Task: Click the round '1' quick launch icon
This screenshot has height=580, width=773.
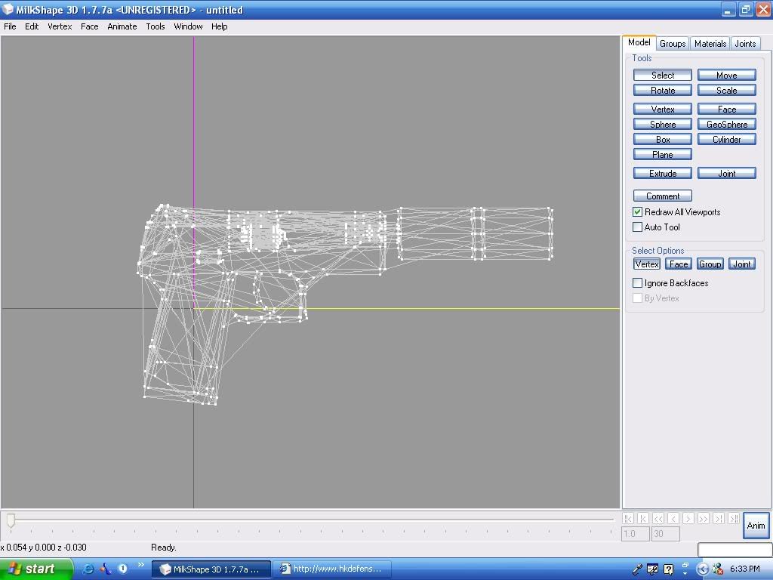Action: coord(123,569)
